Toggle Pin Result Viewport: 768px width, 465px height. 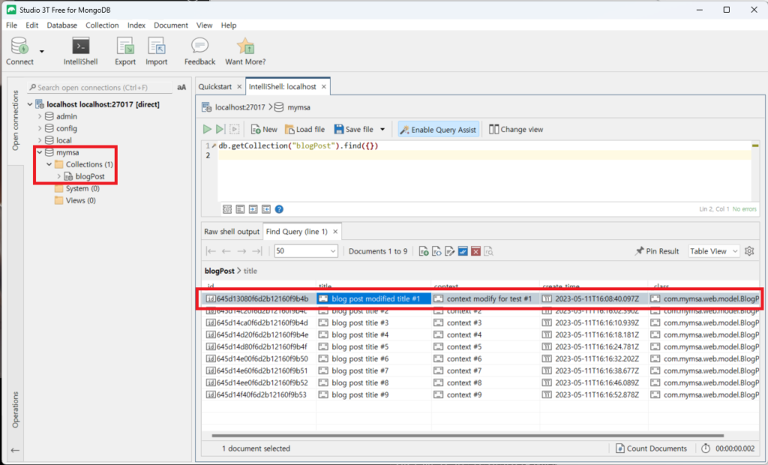pos(657,251)
